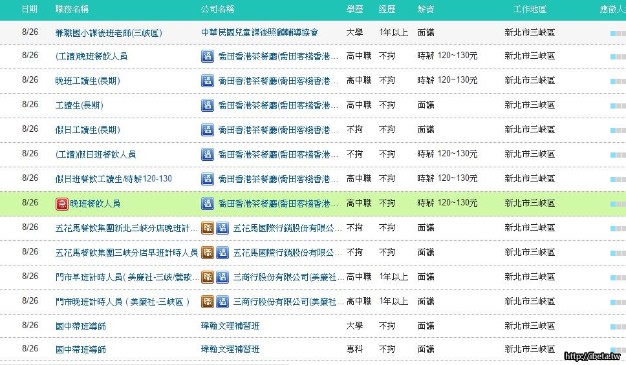Click the 薪資 column header
This screenshot has height=365, width=626.
[426, 10]
